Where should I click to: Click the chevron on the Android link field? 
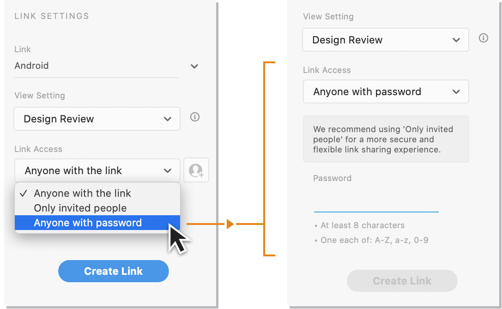point(194,66)
